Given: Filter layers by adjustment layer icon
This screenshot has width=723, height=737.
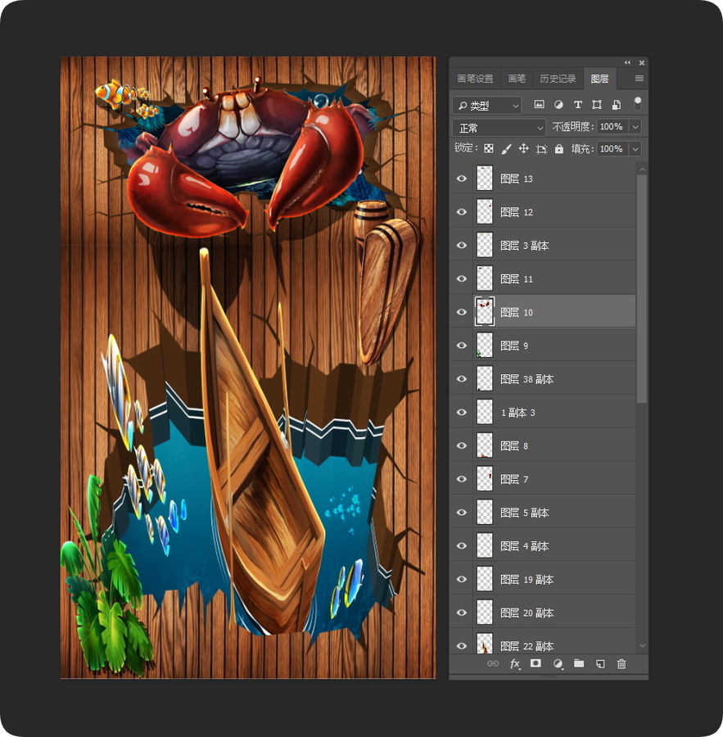Looking at the screenshot, I should click(x=558, y=105).
